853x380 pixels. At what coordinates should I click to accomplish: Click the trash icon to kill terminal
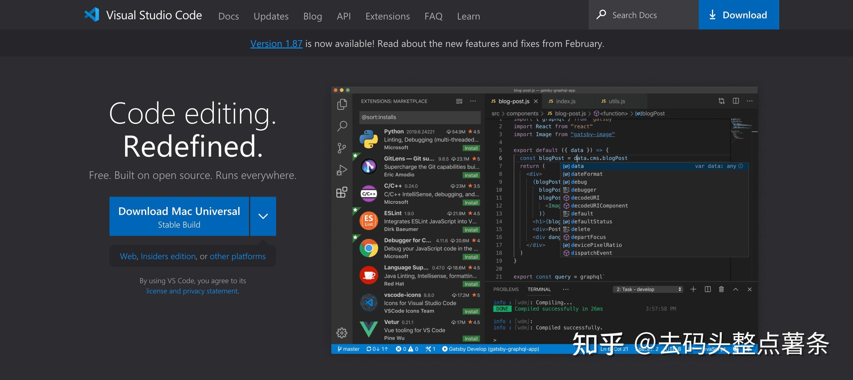(x=721, y=289)
